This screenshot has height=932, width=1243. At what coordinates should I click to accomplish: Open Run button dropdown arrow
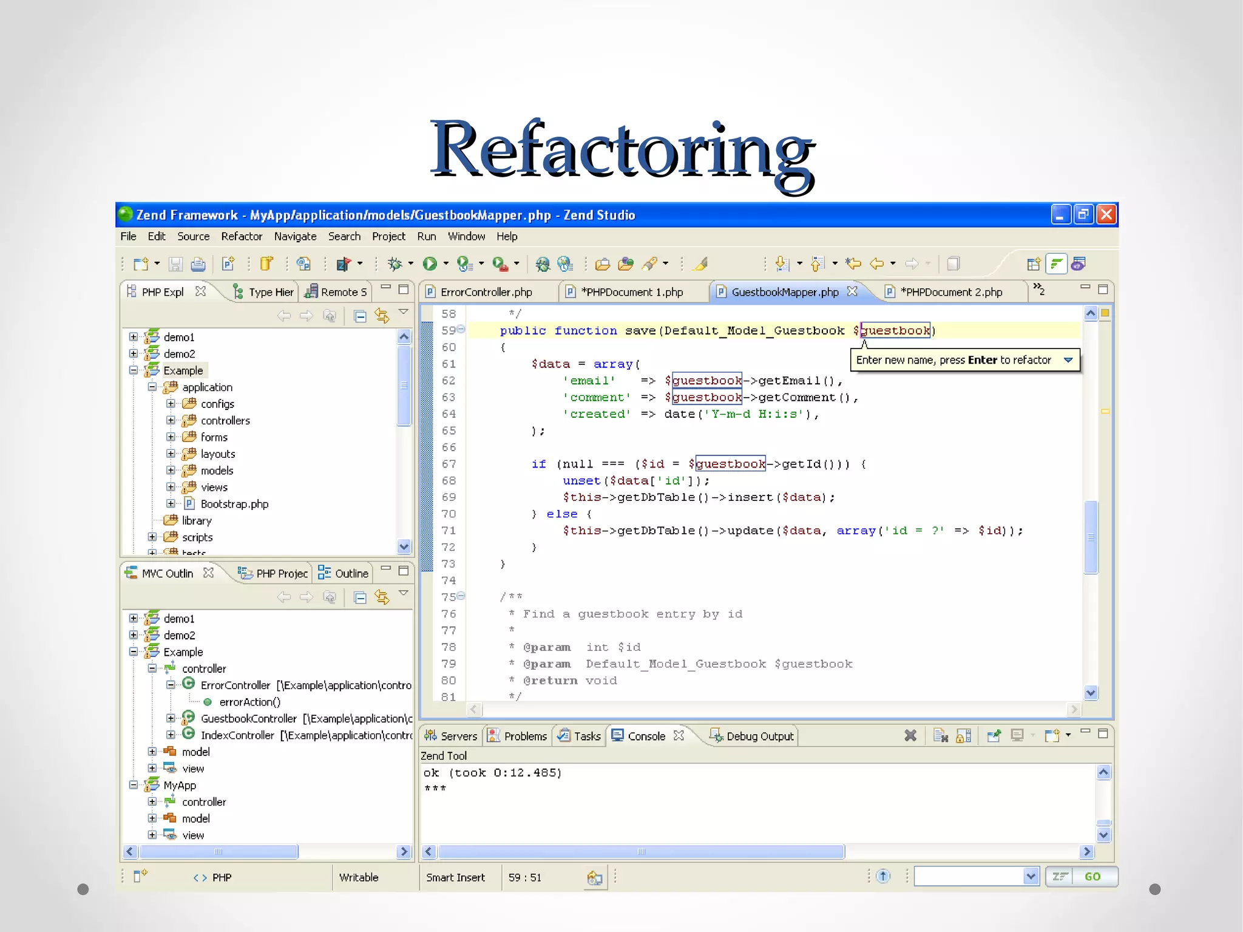(446, 264)
